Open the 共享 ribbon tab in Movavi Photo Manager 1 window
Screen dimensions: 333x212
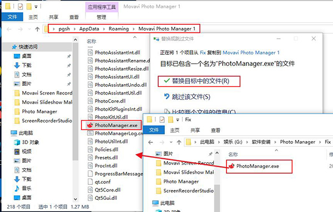click(x=53, y=17)
